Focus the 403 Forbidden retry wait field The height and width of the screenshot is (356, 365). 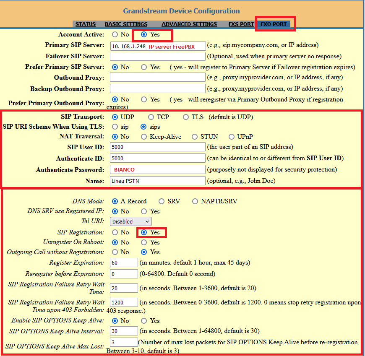click(124, 302)
